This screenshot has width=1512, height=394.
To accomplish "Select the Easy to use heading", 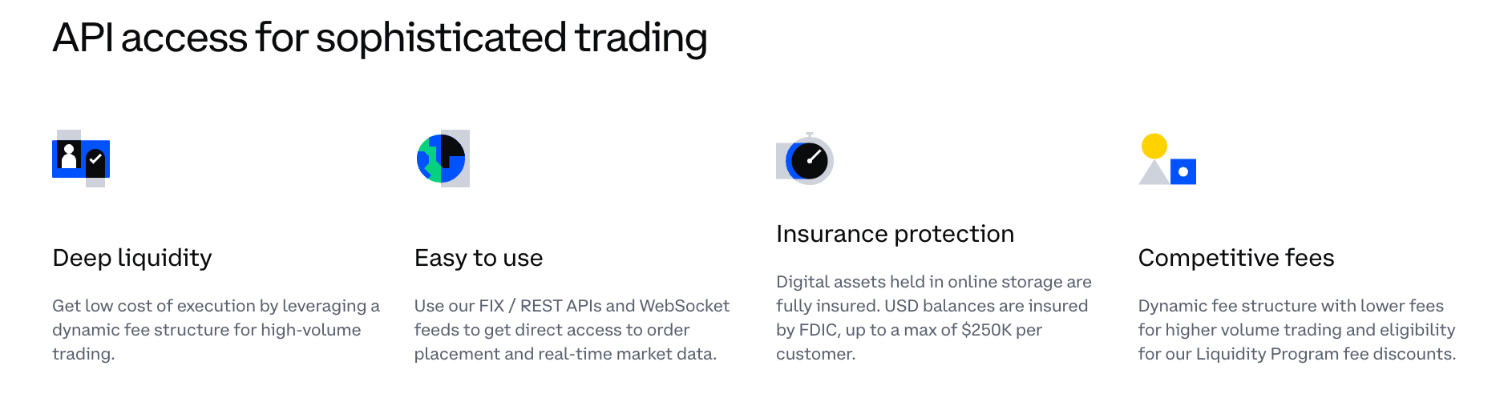I will (479, 258).
